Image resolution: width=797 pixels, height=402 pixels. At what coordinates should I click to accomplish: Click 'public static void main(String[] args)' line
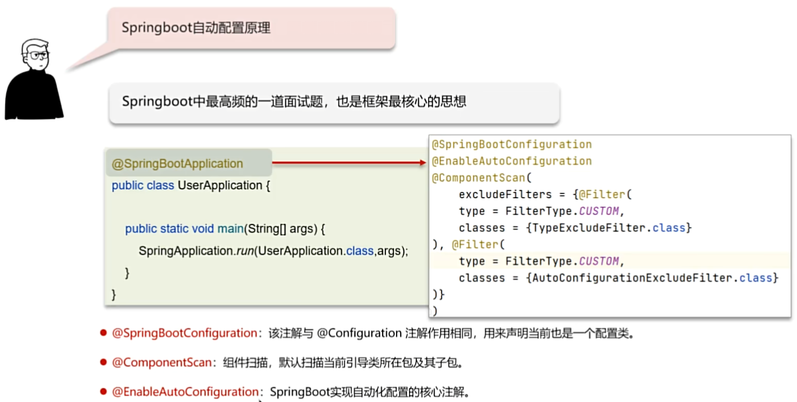pos(225,229)
